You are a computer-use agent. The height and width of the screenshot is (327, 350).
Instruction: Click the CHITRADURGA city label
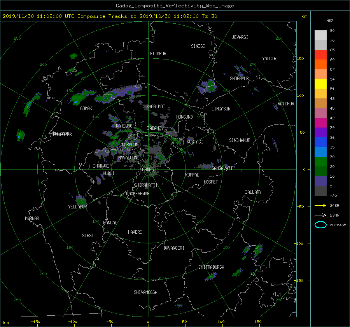[x=211, y=267]
